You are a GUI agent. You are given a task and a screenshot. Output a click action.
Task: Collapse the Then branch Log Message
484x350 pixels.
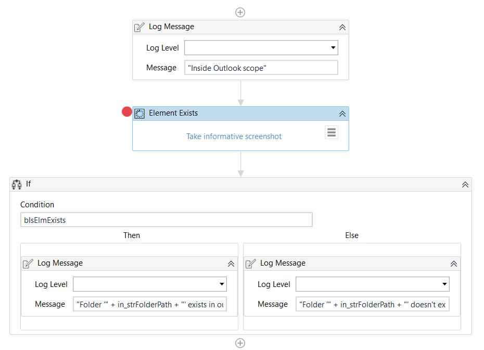click(231, 264)
